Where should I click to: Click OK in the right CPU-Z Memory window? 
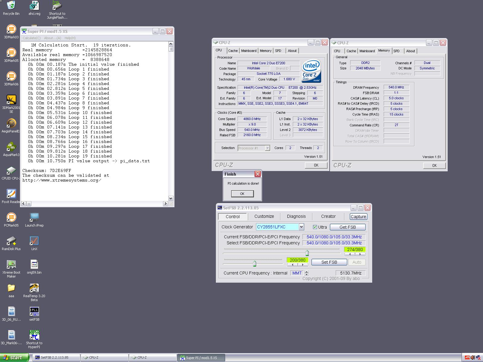tap(434, 165)
